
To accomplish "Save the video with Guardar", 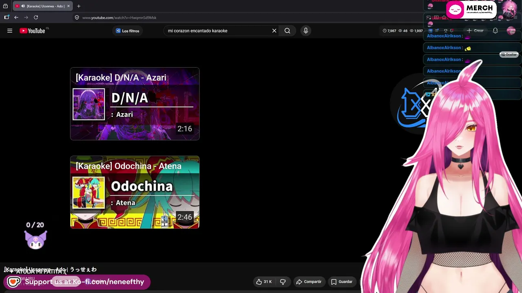I will point(342,282).
